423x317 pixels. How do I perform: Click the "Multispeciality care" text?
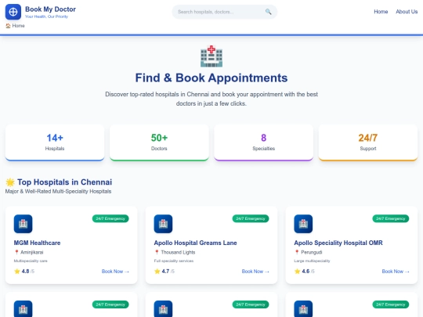coord(31,261)
